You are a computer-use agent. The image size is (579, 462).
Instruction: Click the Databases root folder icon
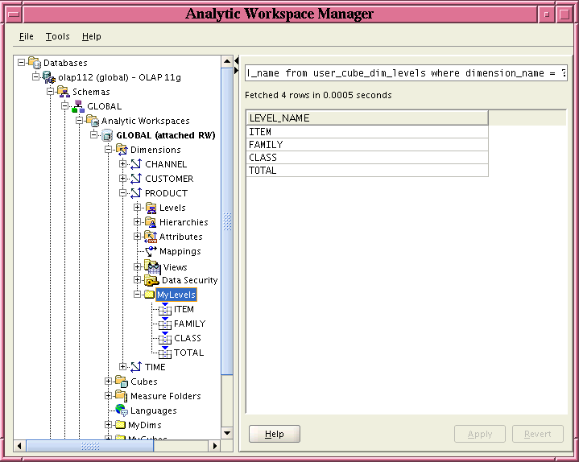coord(34,63)
